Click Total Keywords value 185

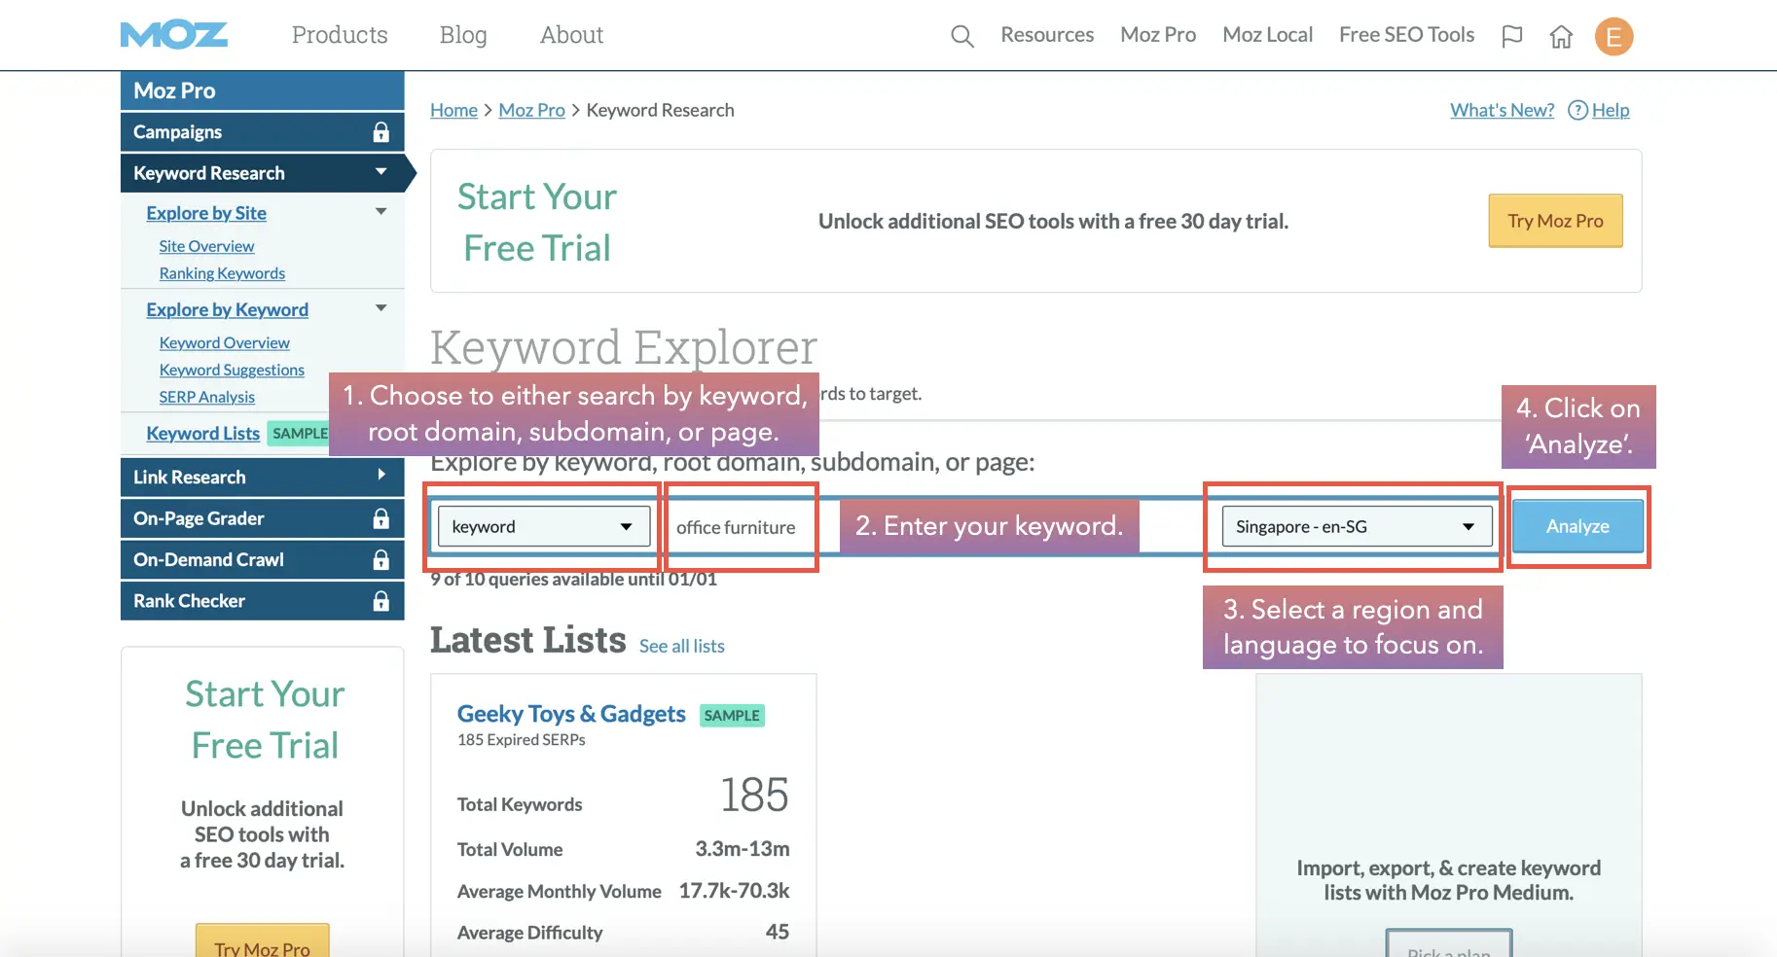click(754, 795)
